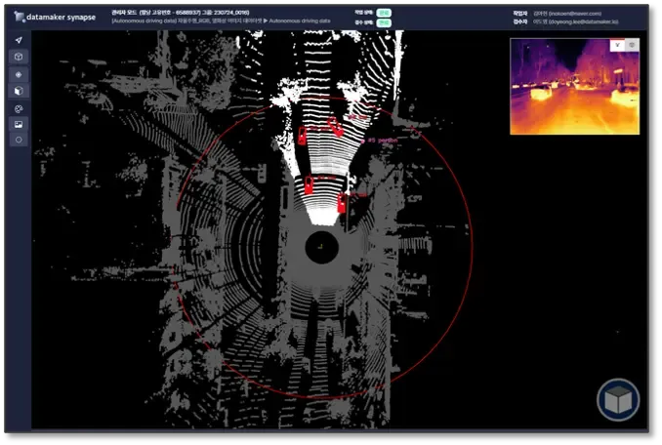Collapse the thermal camera preview panel

click(617, 45)
